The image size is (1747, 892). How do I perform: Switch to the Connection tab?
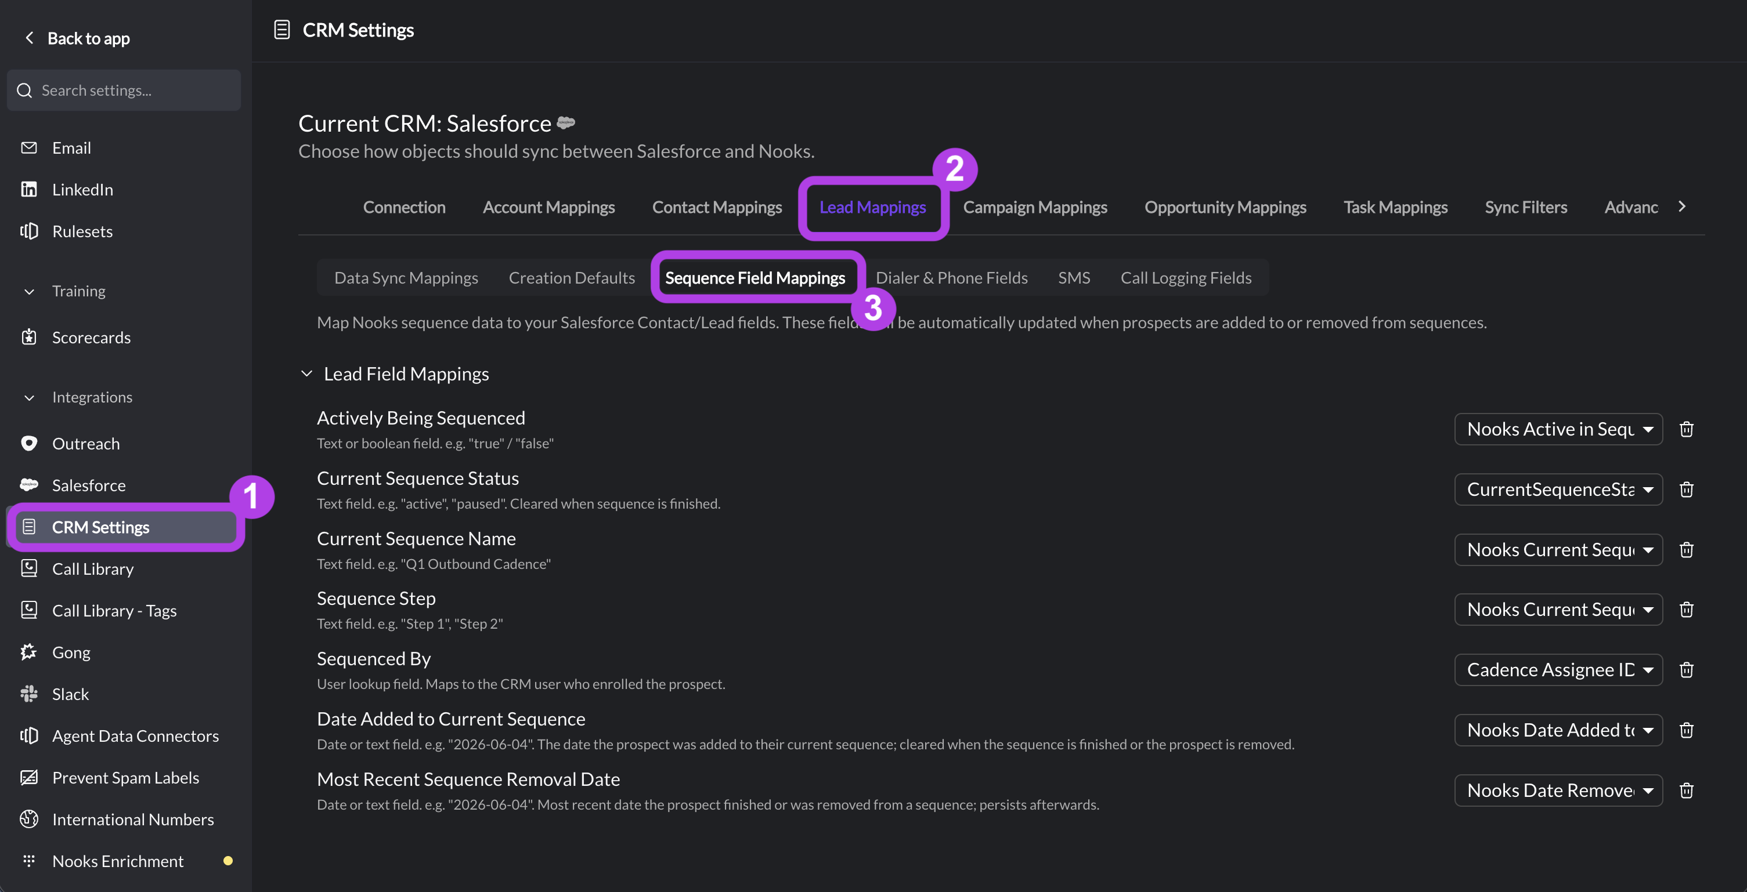[x=404, y=206]
